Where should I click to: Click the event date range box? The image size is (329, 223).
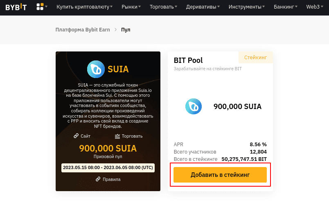pyautogui.click(x=108, y=168)
